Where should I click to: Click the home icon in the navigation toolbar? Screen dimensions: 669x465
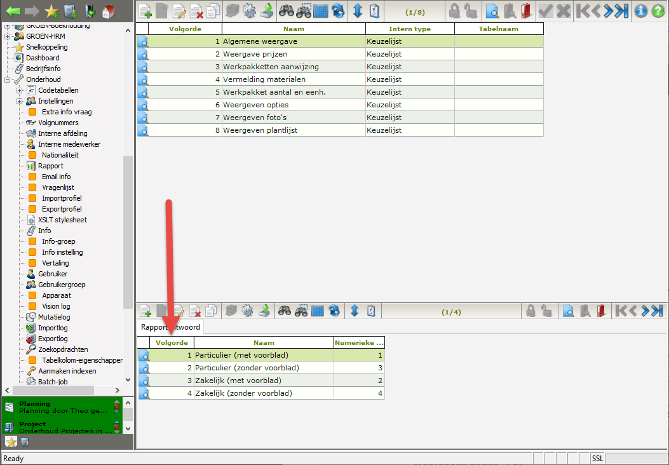(x=109, y=10)
